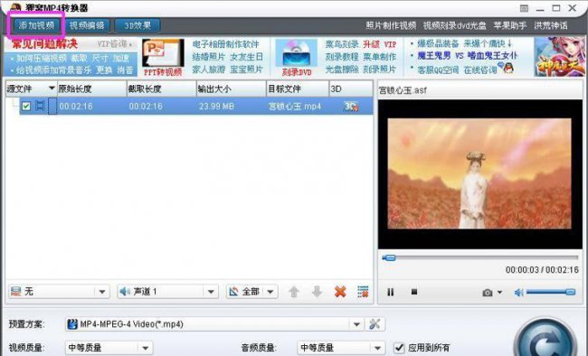Click the 全部 select icon

(234, 292)
